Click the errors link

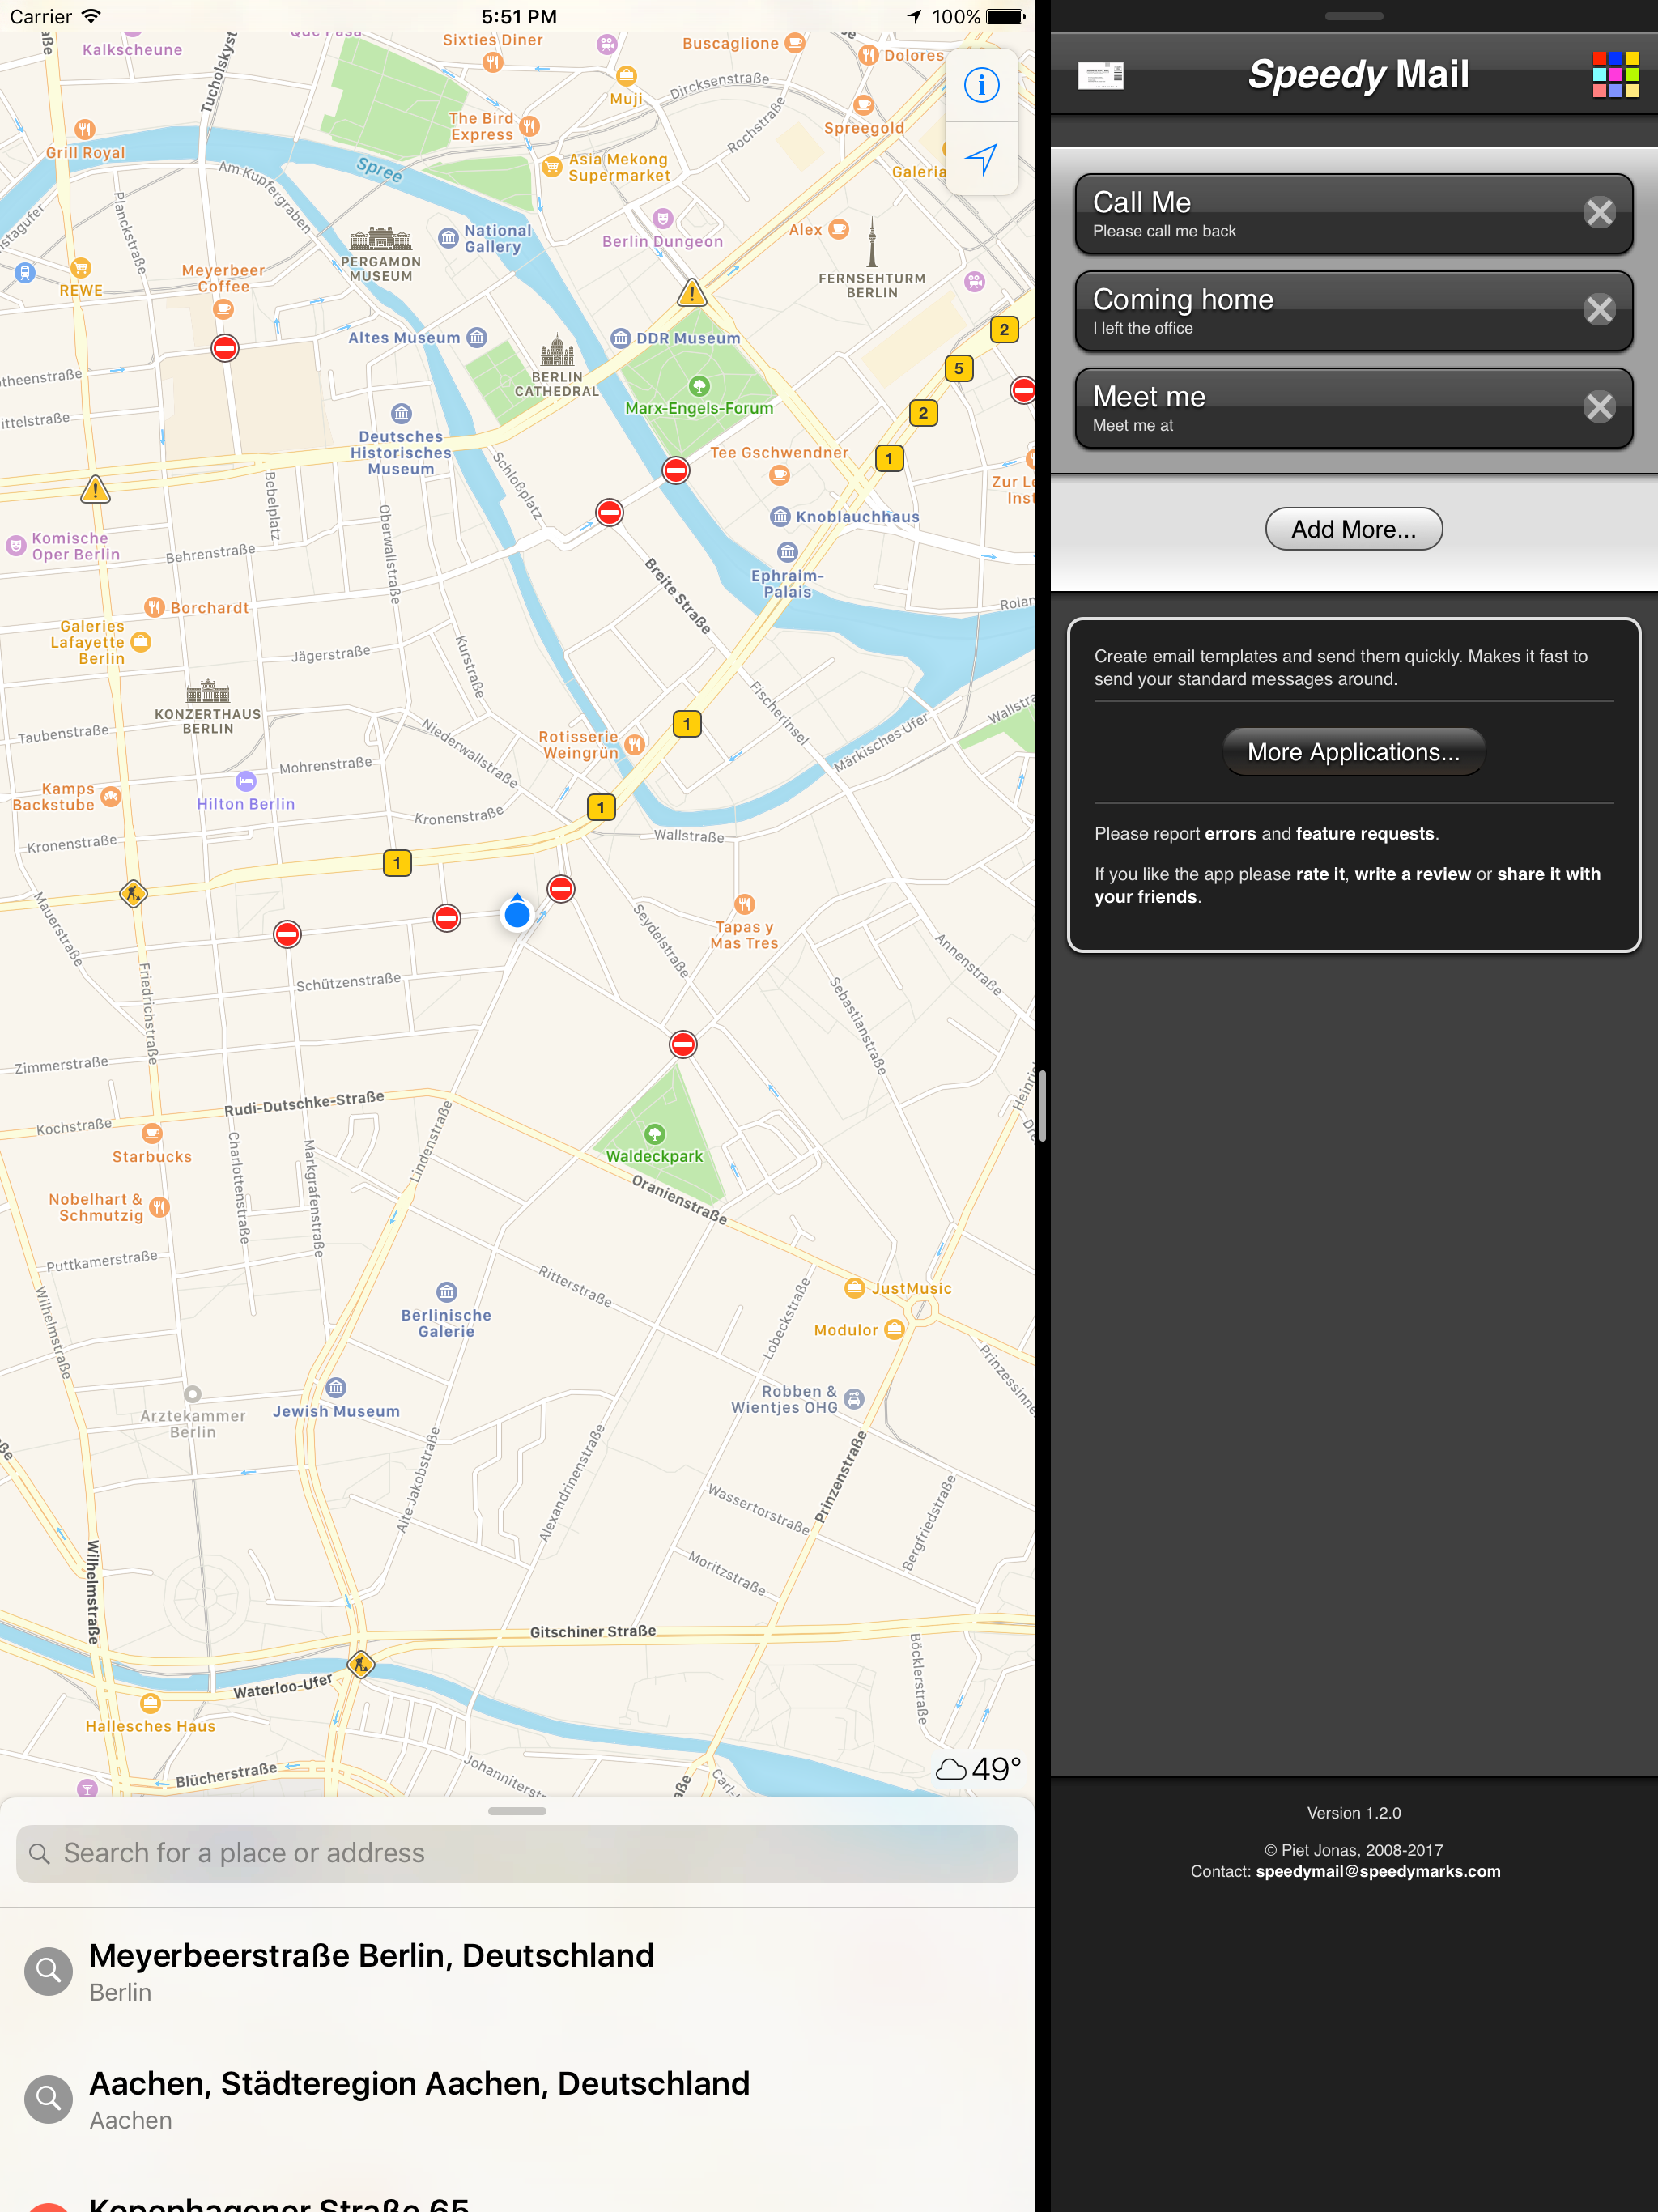[x=1229, y=834]
